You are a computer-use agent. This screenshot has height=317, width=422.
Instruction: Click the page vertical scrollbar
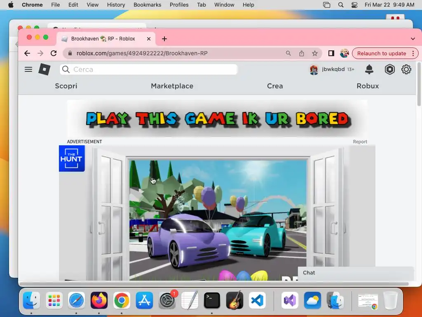click(419, 83)
